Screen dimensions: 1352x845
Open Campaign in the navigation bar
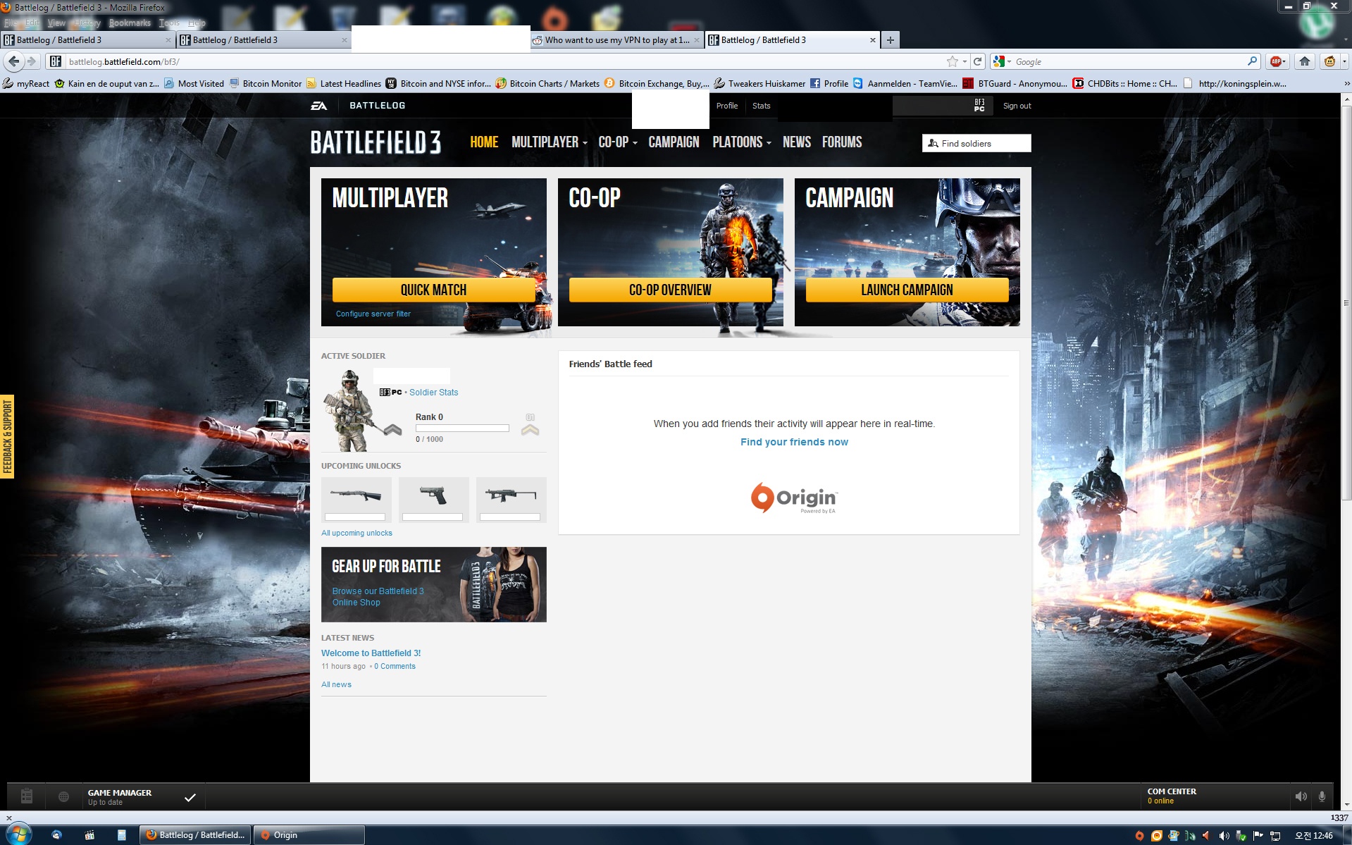(x=674, y=142)
